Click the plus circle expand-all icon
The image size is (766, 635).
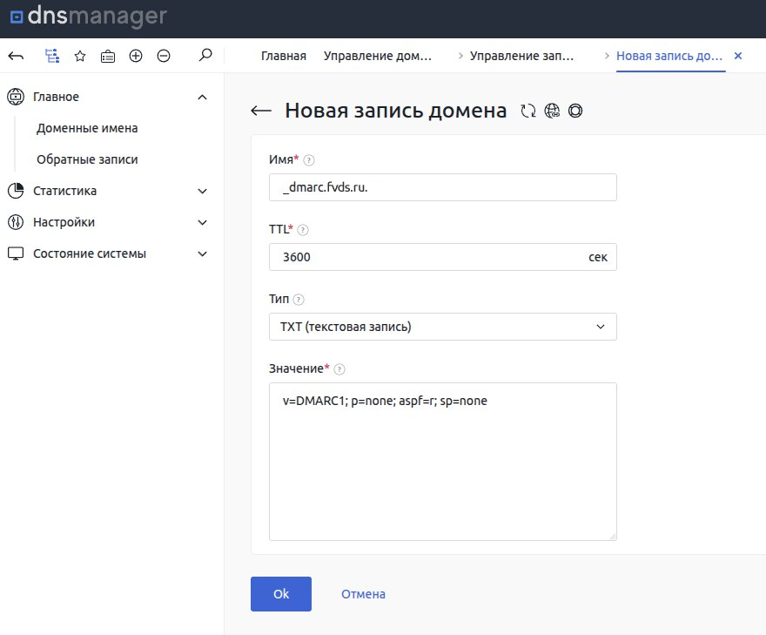tap(136, 56)
